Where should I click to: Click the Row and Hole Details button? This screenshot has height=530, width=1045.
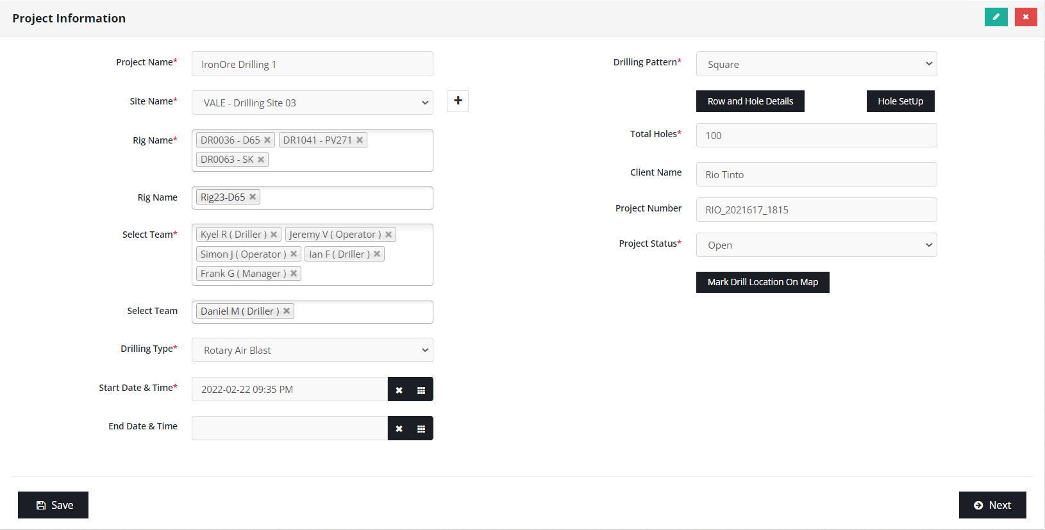tap(750, 101)
